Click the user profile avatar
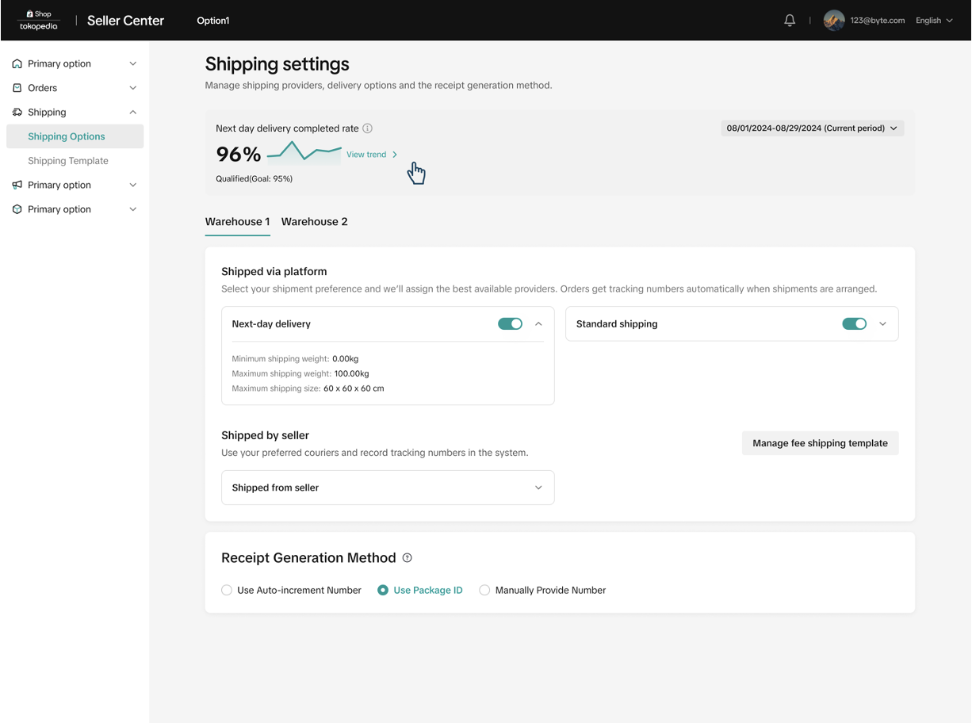 pyautogui.click(x=833, y=21)
